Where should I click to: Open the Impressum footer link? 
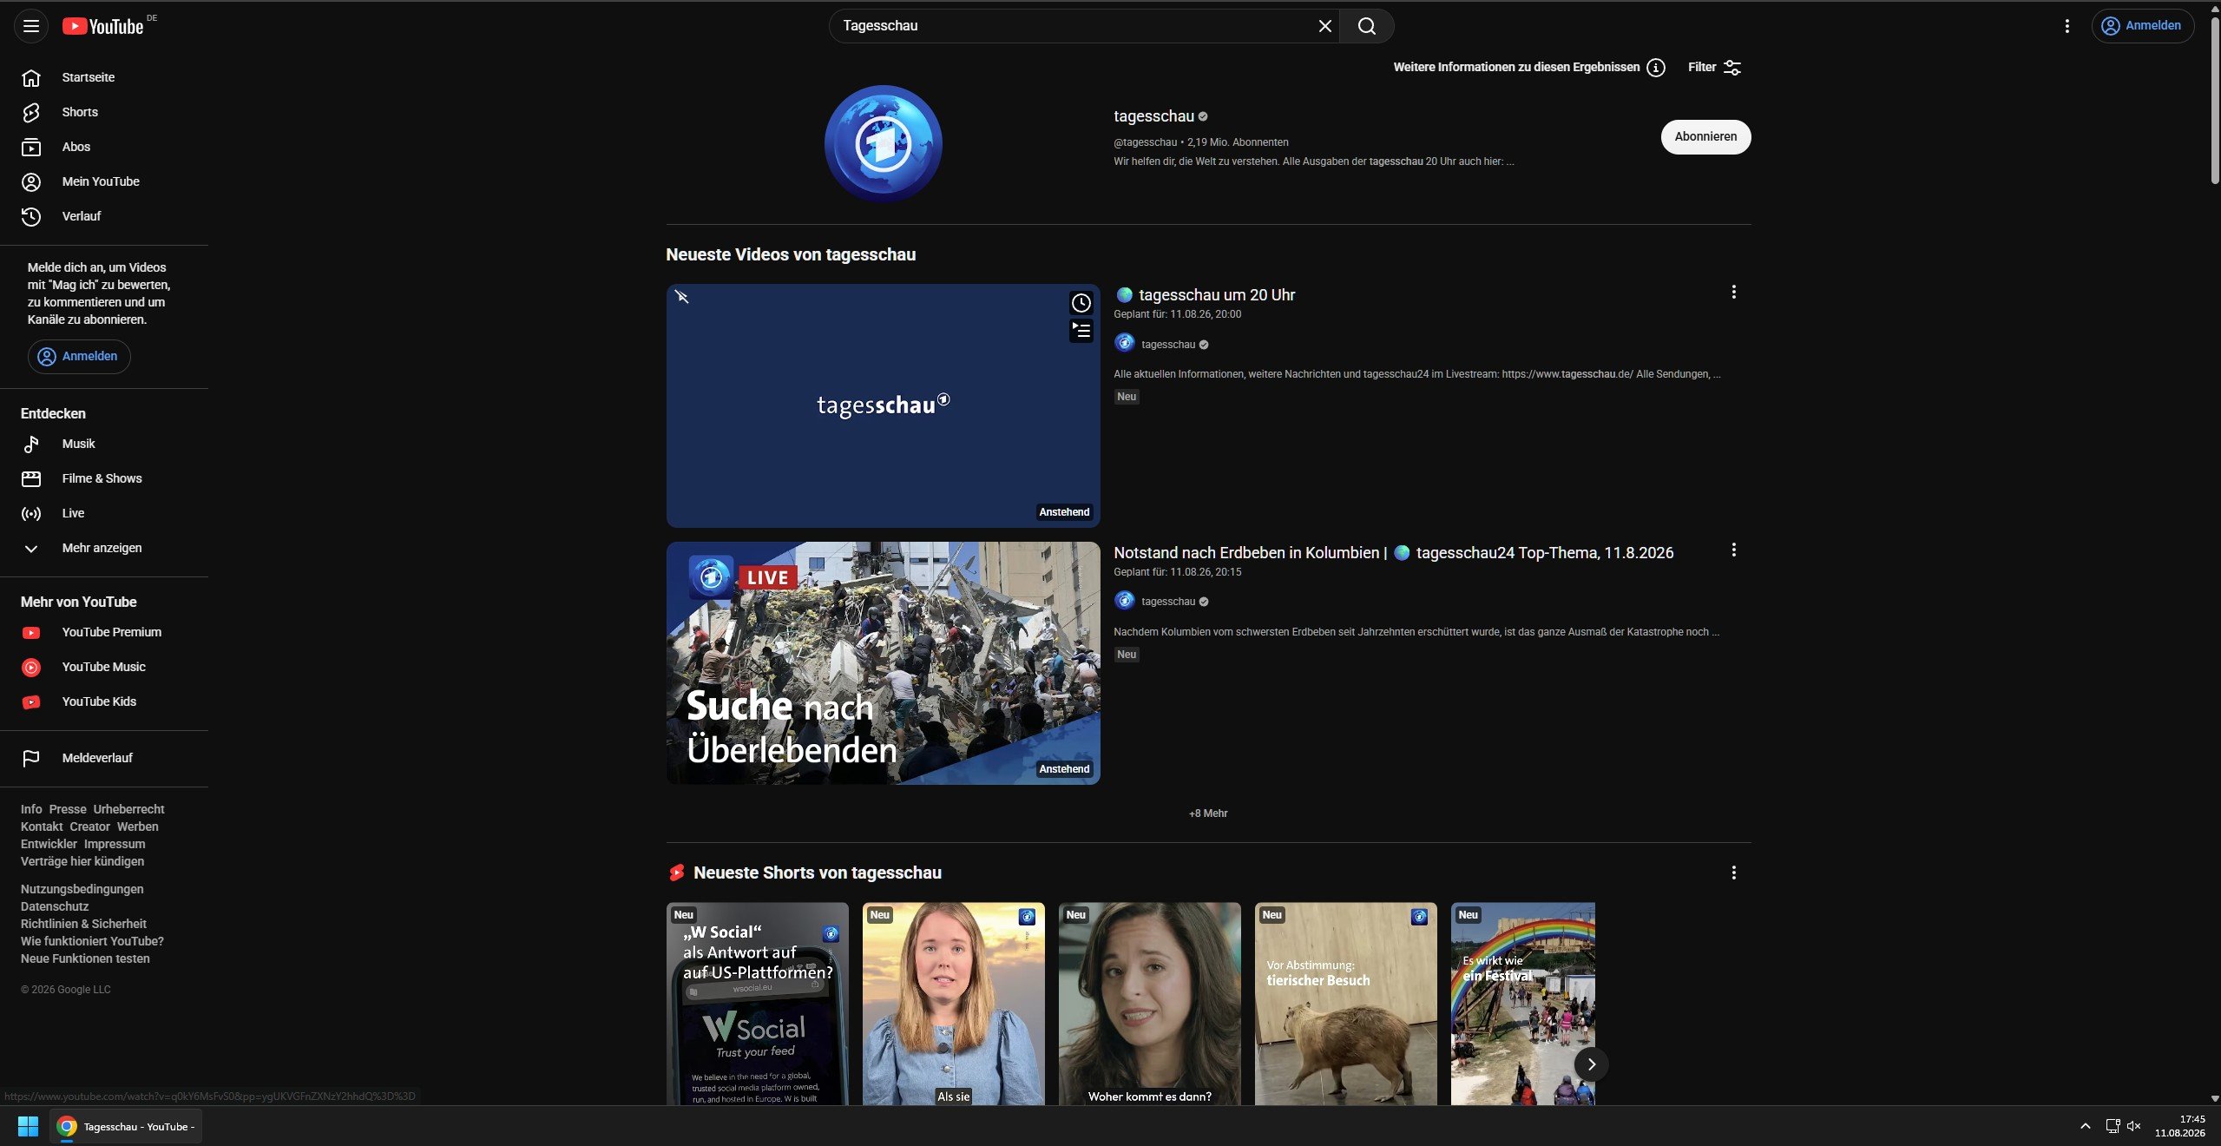point(115,844)
